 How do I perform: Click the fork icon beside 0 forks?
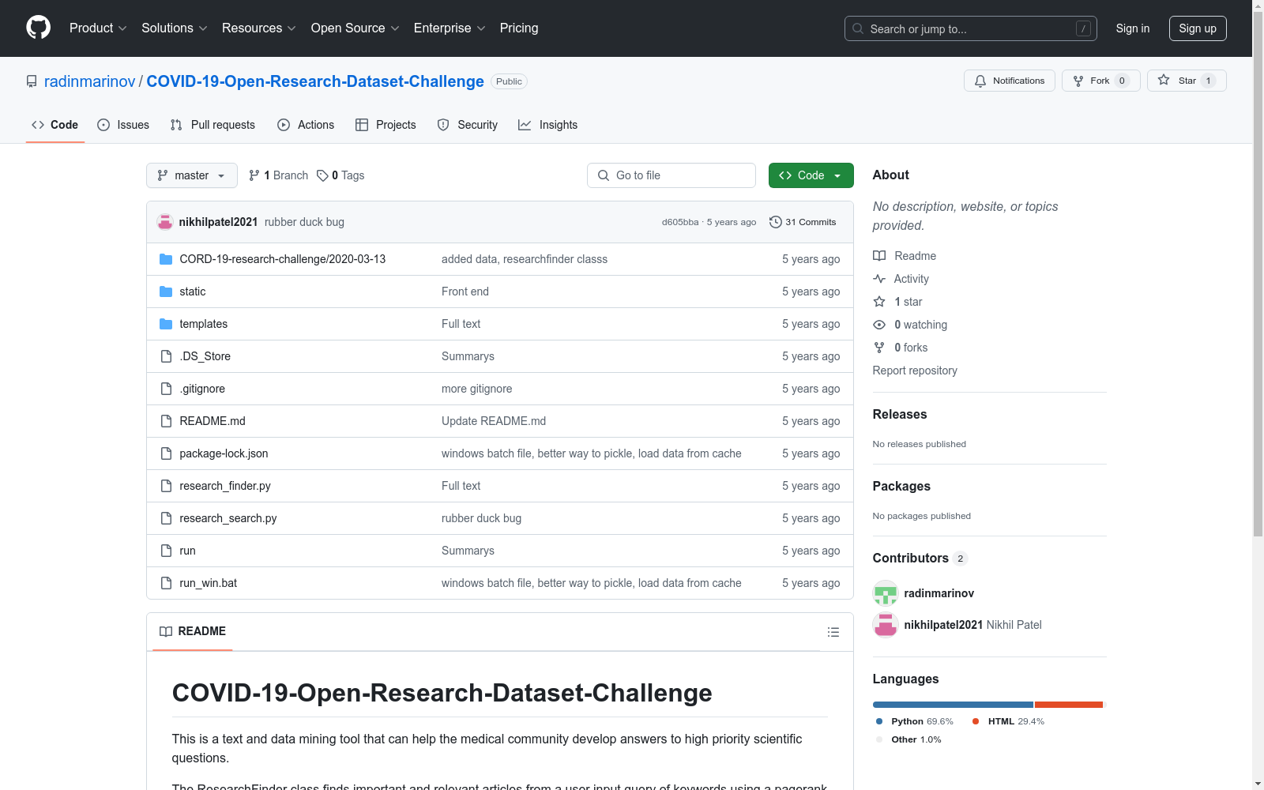click(x=879, y=348)
